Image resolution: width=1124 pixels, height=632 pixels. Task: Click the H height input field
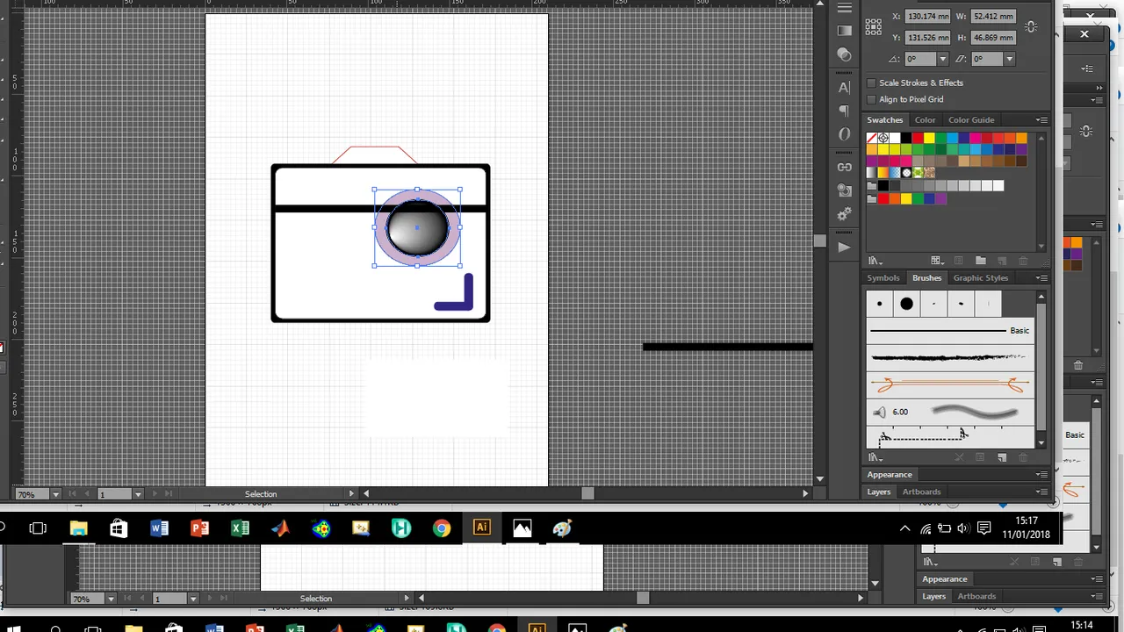(x=994, y=38)
